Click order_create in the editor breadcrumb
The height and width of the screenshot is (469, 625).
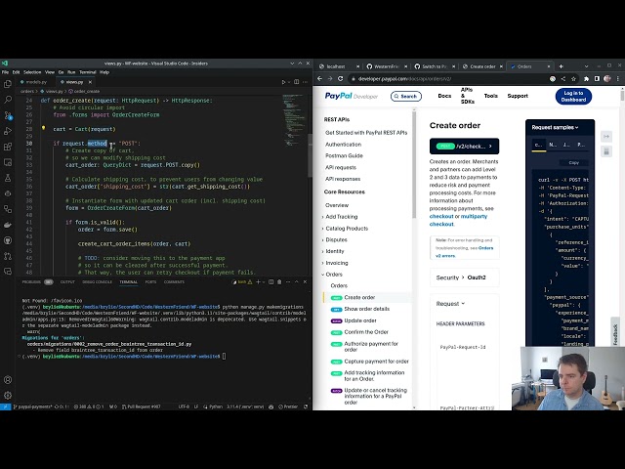tap(85, 91)
